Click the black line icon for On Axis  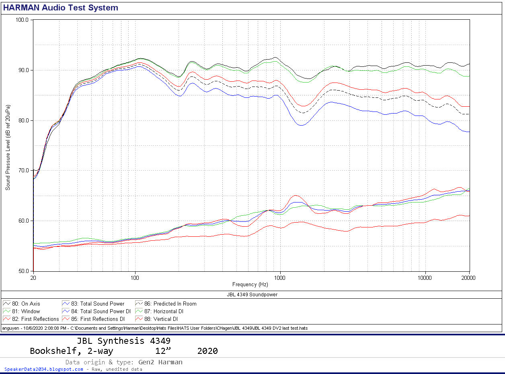[x=7, y=304]
